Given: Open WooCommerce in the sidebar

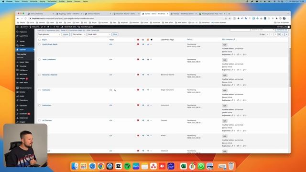Looking at the screenshot, I should click(x=25, y=88).
